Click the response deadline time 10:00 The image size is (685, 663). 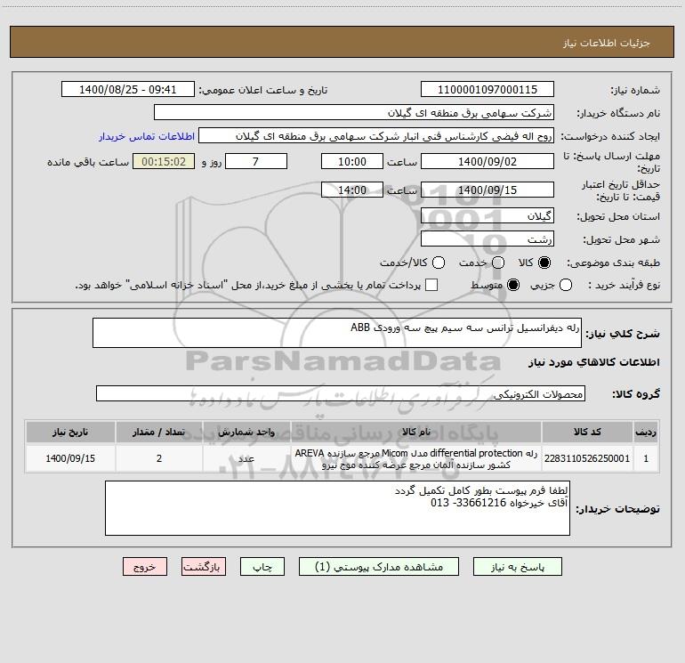tap(352, 161)
